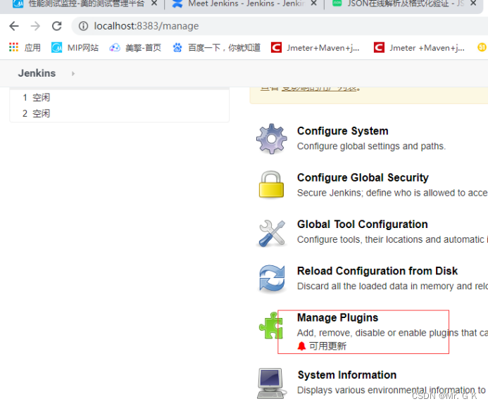Click 'Configure global settings and paths.' description
Viewport: 488px width, 406px height.
pyautogui.click(x=371, y=146)
